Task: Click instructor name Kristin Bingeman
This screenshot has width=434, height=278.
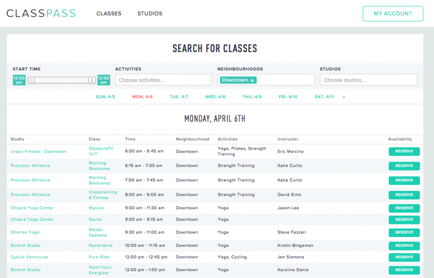Action: point(296,245)
